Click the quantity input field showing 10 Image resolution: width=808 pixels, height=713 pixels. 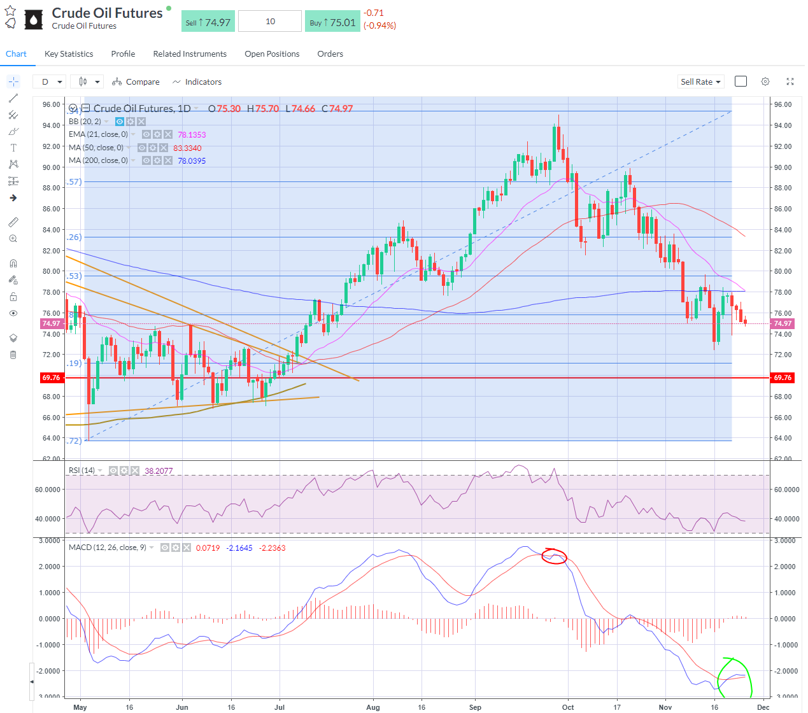pyautogui.click(x=270, y=22)
